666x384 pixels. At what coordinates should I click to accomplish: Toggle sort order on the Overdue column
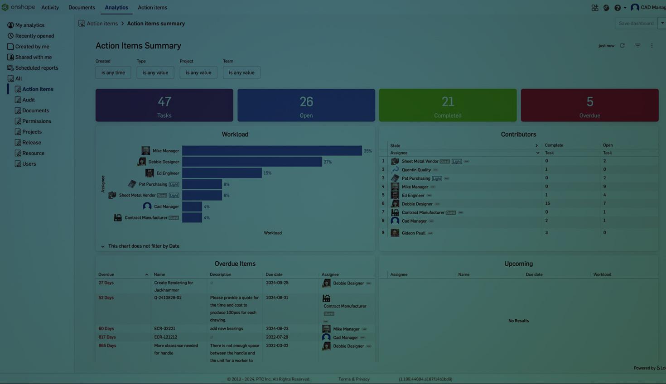click(x=147, y=274)
